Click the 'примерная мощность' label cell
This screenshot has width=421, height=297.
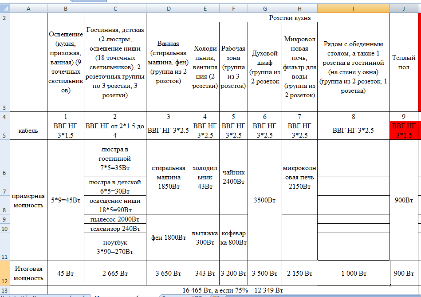point(28,200)
